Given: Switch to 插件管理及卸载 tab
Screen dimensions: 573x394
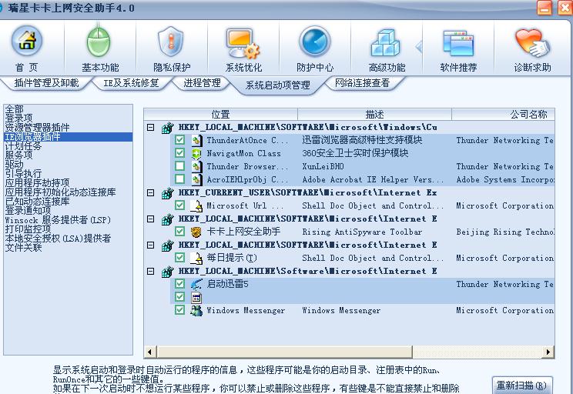Looking at the screenshot, I should (x=46, y=83).
